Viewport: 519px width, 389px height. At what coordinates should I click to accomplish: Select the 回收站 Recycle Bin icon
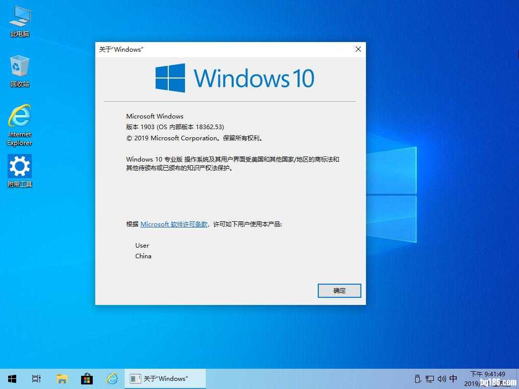(x=20, y=71)
